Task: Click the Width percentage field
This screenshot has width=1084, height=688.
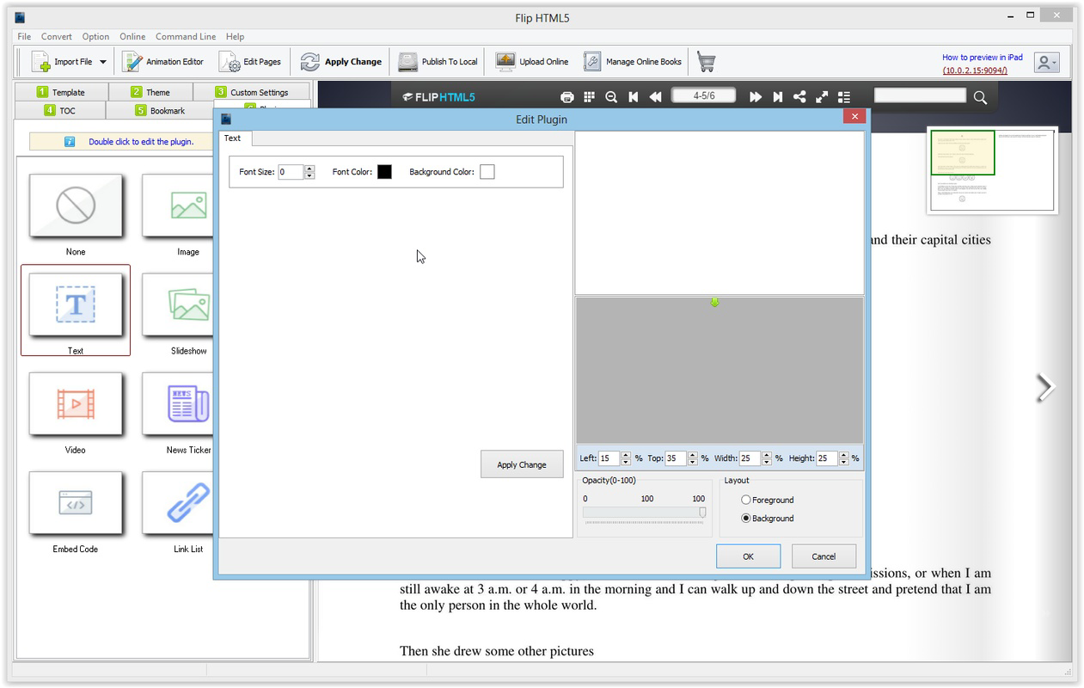Action: click(x=750, y=458)
